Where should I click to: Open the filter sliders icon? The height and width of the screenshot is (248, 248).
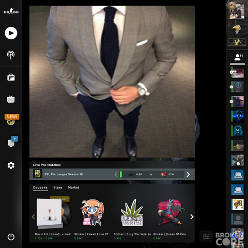(206, 237)
